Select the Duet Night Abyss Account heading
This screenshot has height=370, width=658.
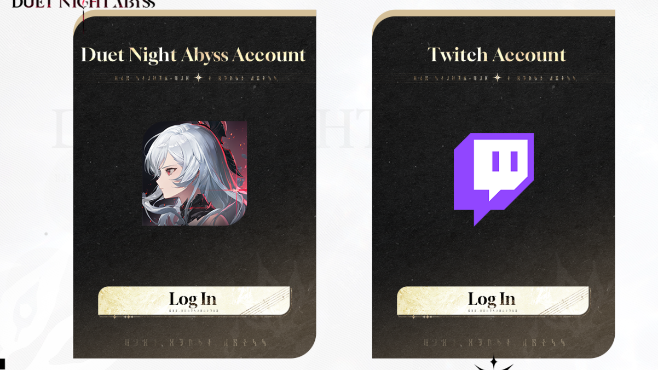[x=193, y=55]
